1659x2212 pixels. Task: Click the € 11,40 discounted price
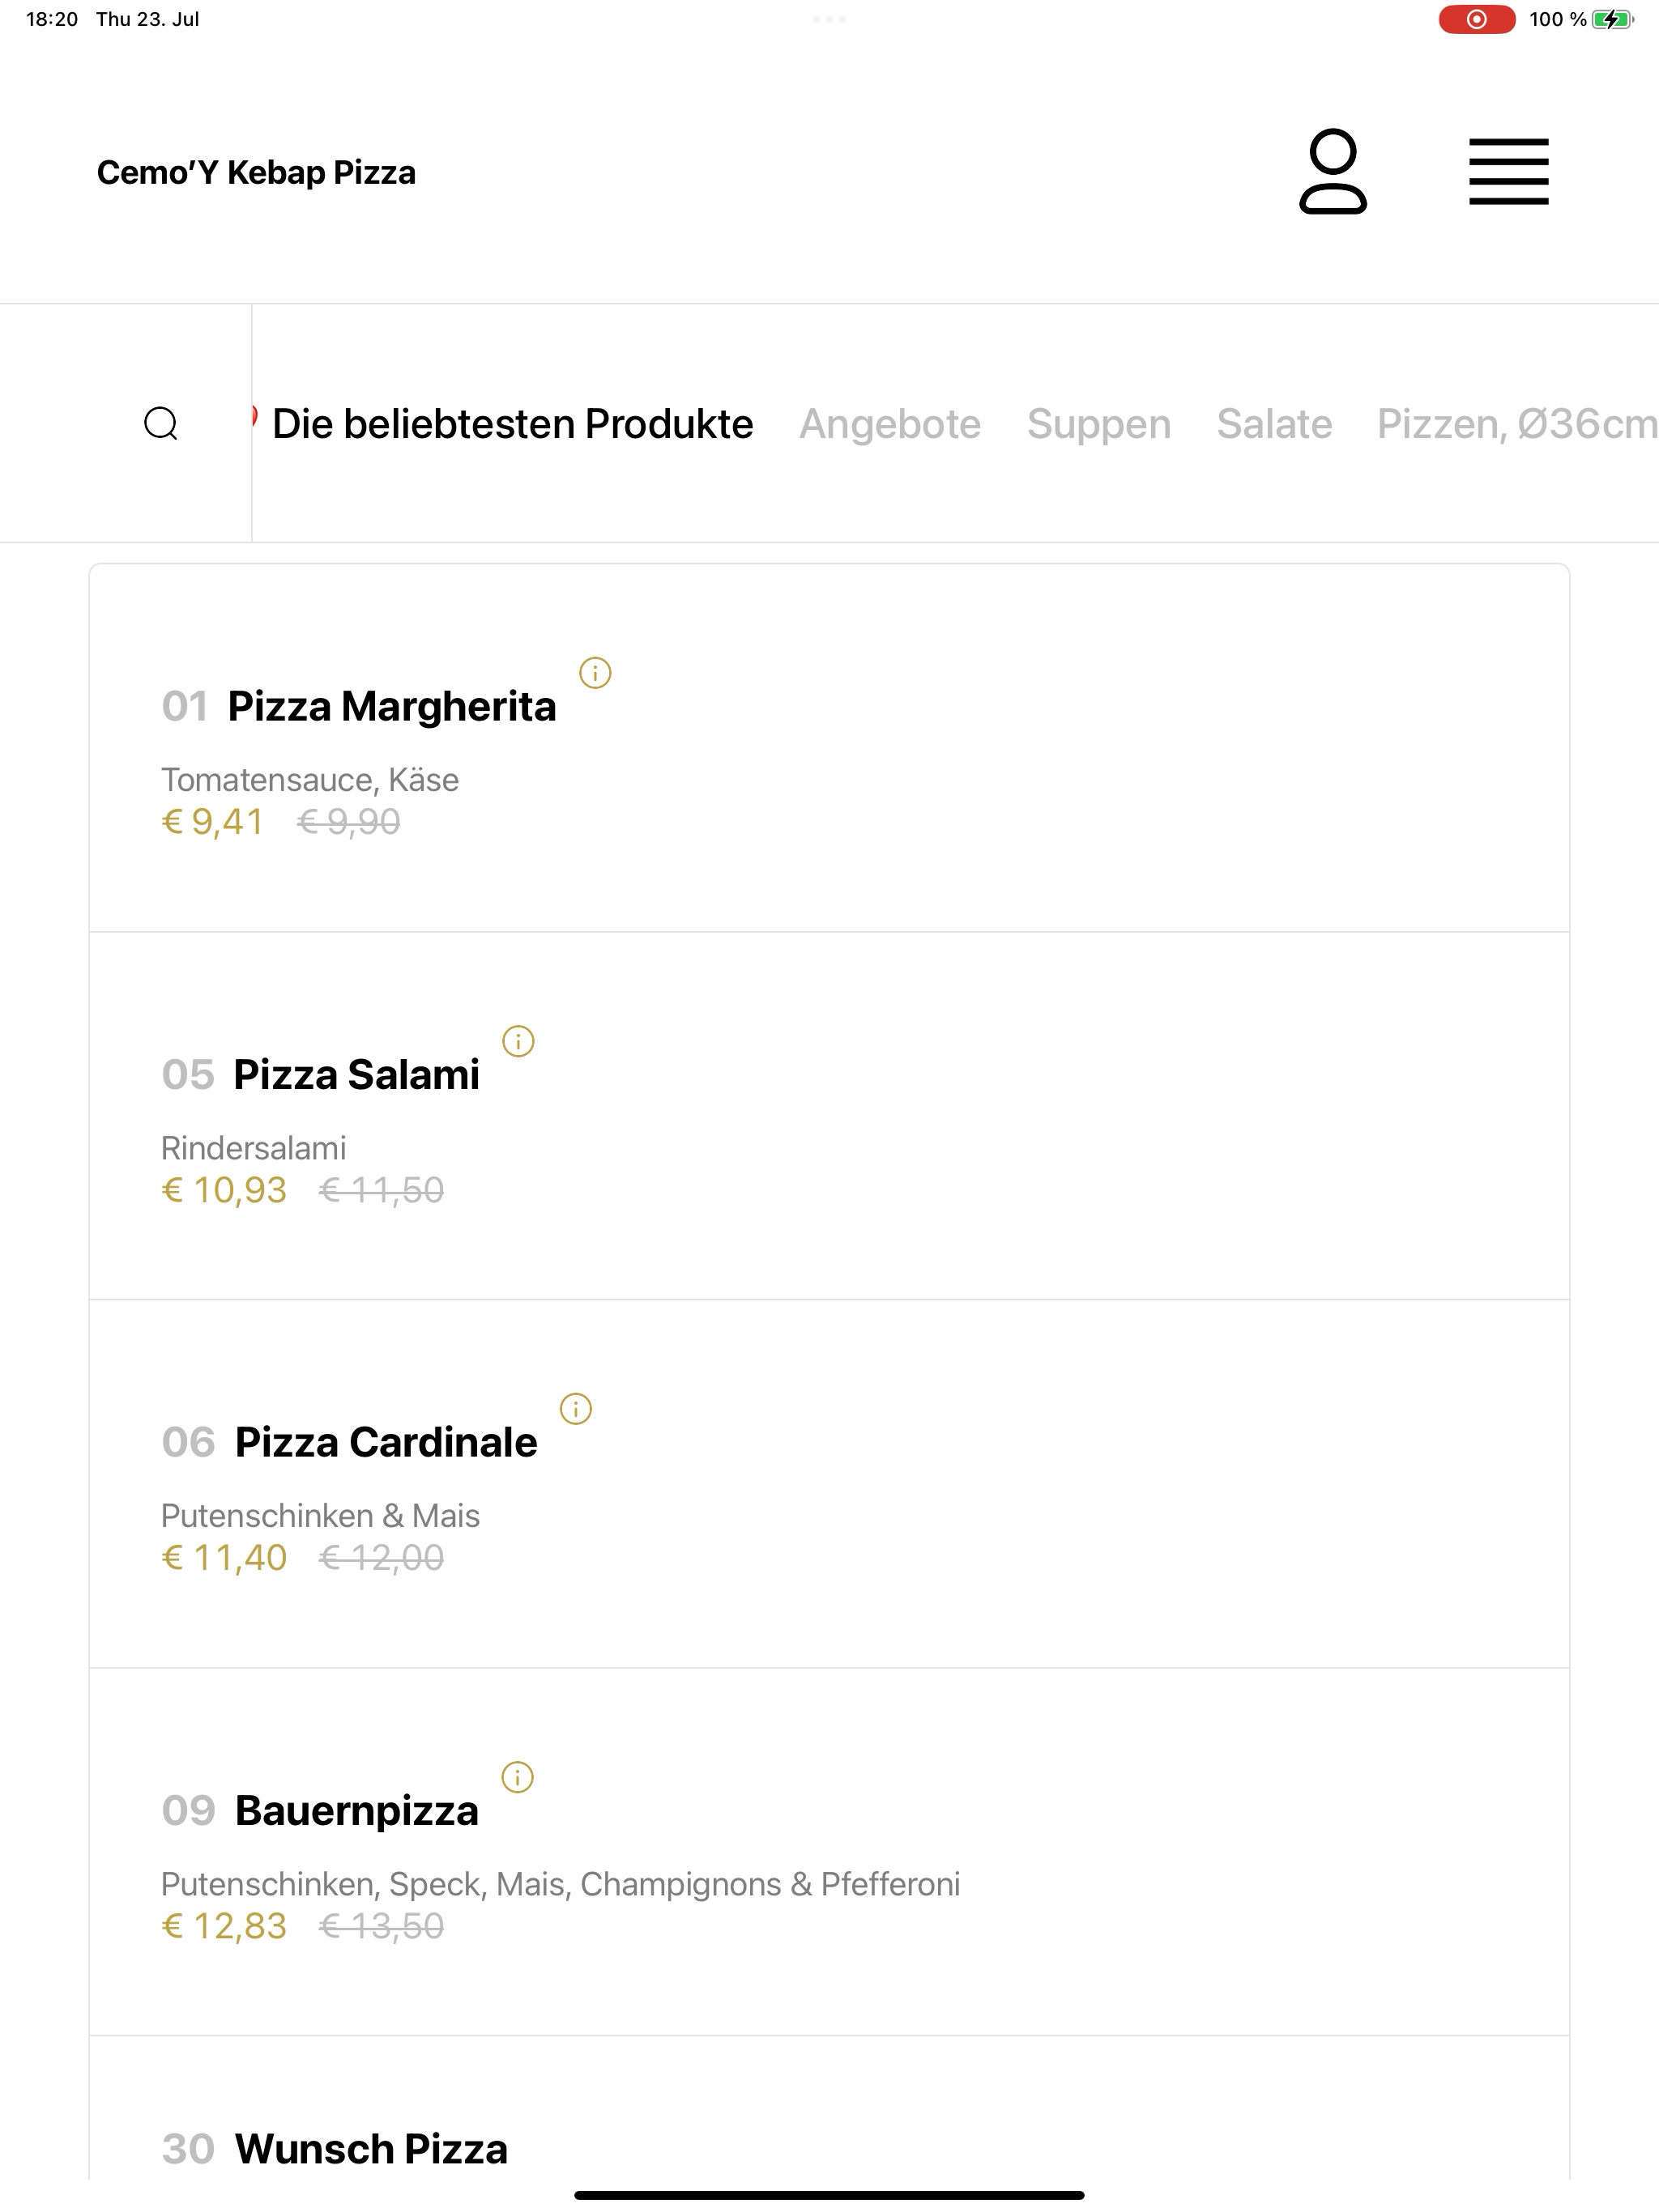[224, 1557]
